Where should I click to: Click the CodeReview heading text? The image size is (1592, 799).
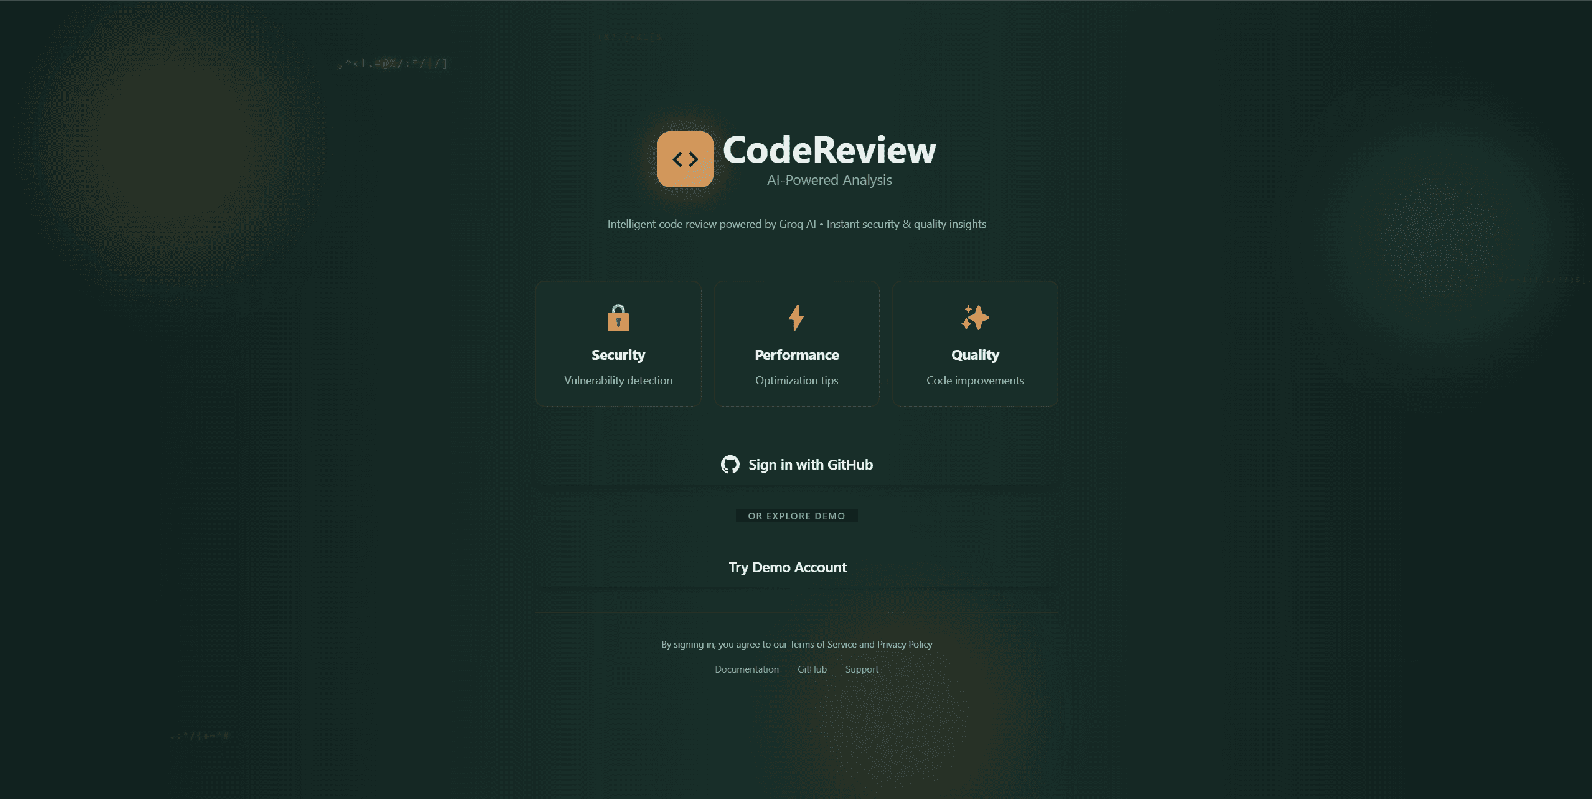click(829, 150)
